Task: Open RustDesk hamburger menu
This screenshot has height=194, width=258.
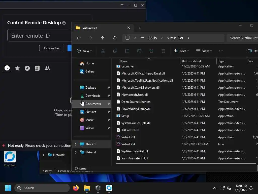Action: tap(122, 5)
